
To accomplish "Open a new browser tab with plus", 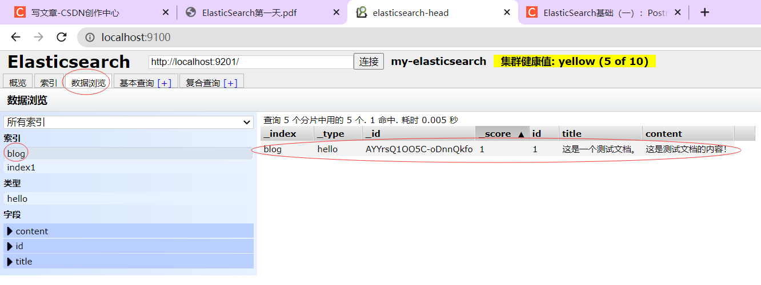I will [704, 13].
